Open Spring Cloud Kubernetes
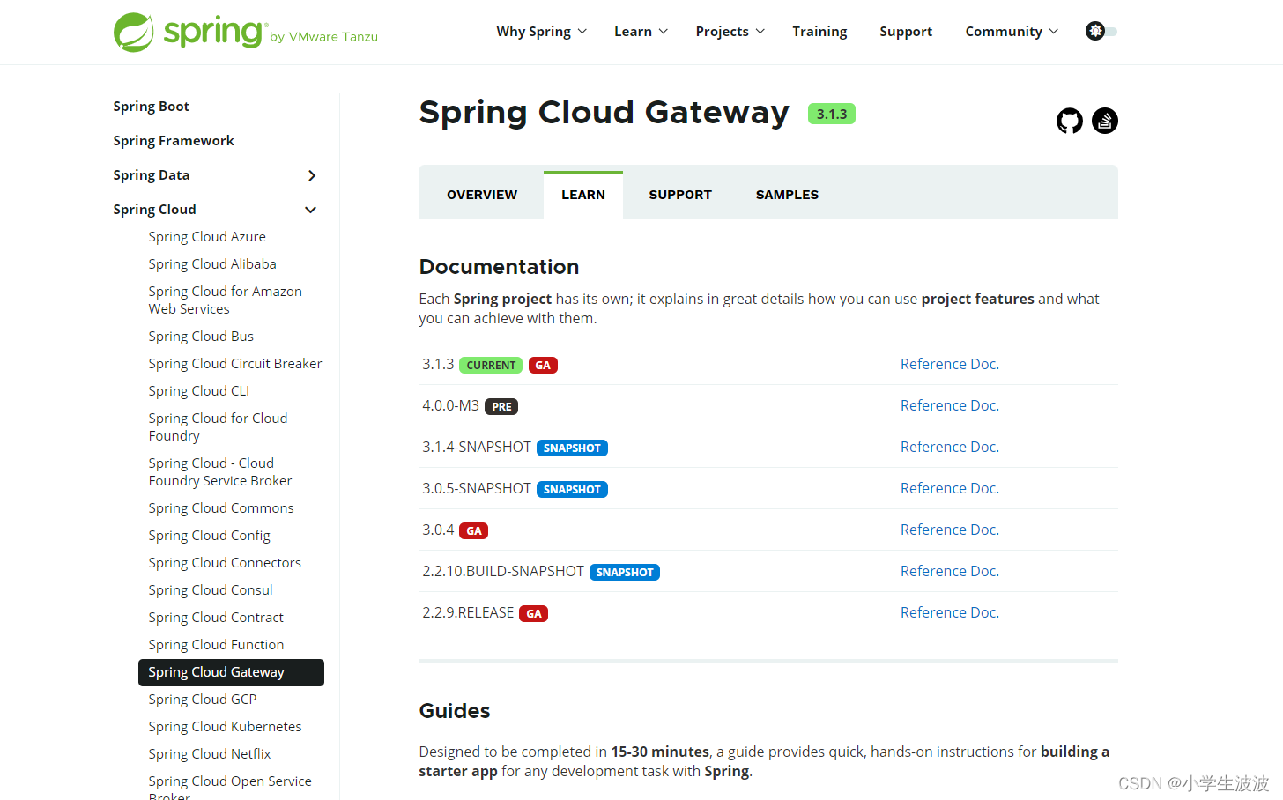Viewport: 1283px width, 800px height. (225, 727)
